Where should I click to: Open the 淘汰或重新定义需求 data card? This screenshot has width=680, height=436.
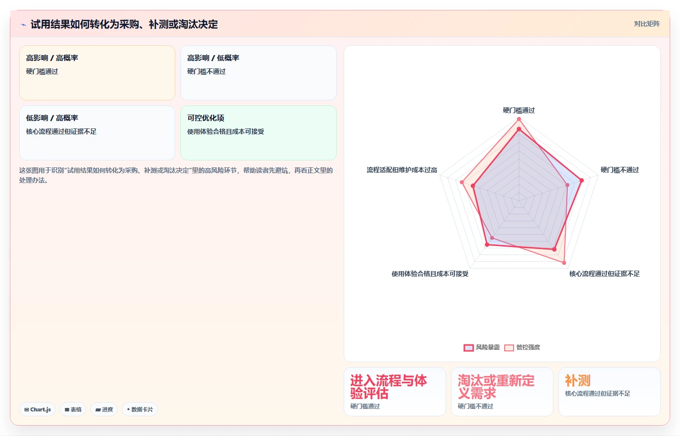[502, 392]
